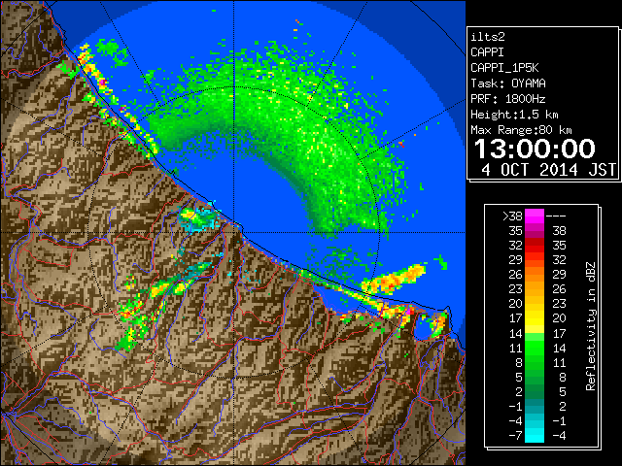The width and height of the screenshot is (622, 466).
Task: Click the '-7' legend label
Action: tap(515, 435)
